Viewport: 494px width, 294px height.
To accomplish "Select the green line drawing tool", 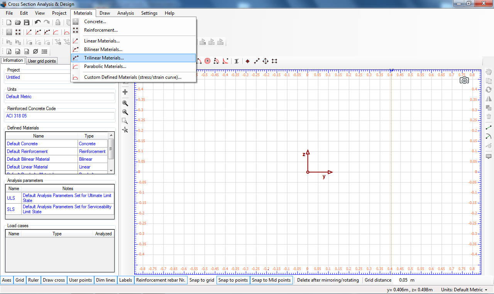I will [x=489, y=127].
